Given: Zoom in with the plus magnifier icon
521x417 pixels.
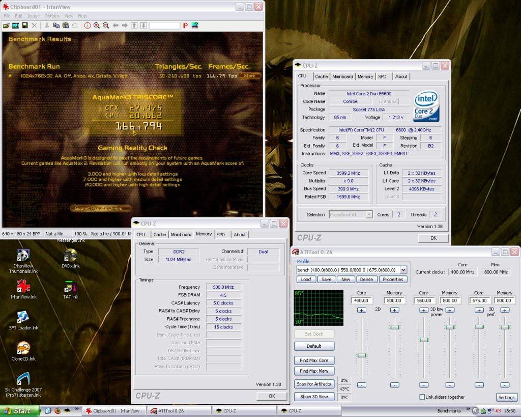Looking at the screenshot, I should coord(97,25).
